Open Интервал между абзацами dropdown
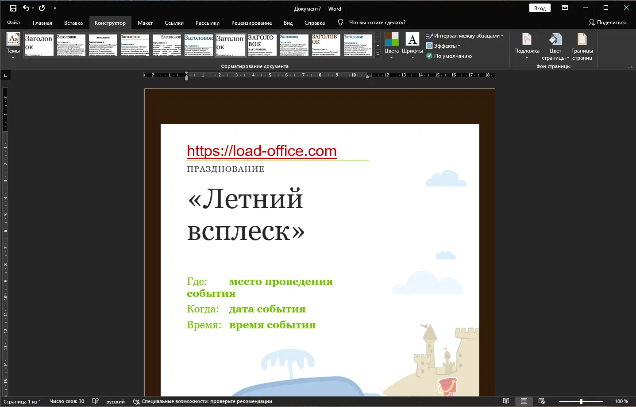The height and width of the screenshot is (407, 636). (x=465, y=36)
